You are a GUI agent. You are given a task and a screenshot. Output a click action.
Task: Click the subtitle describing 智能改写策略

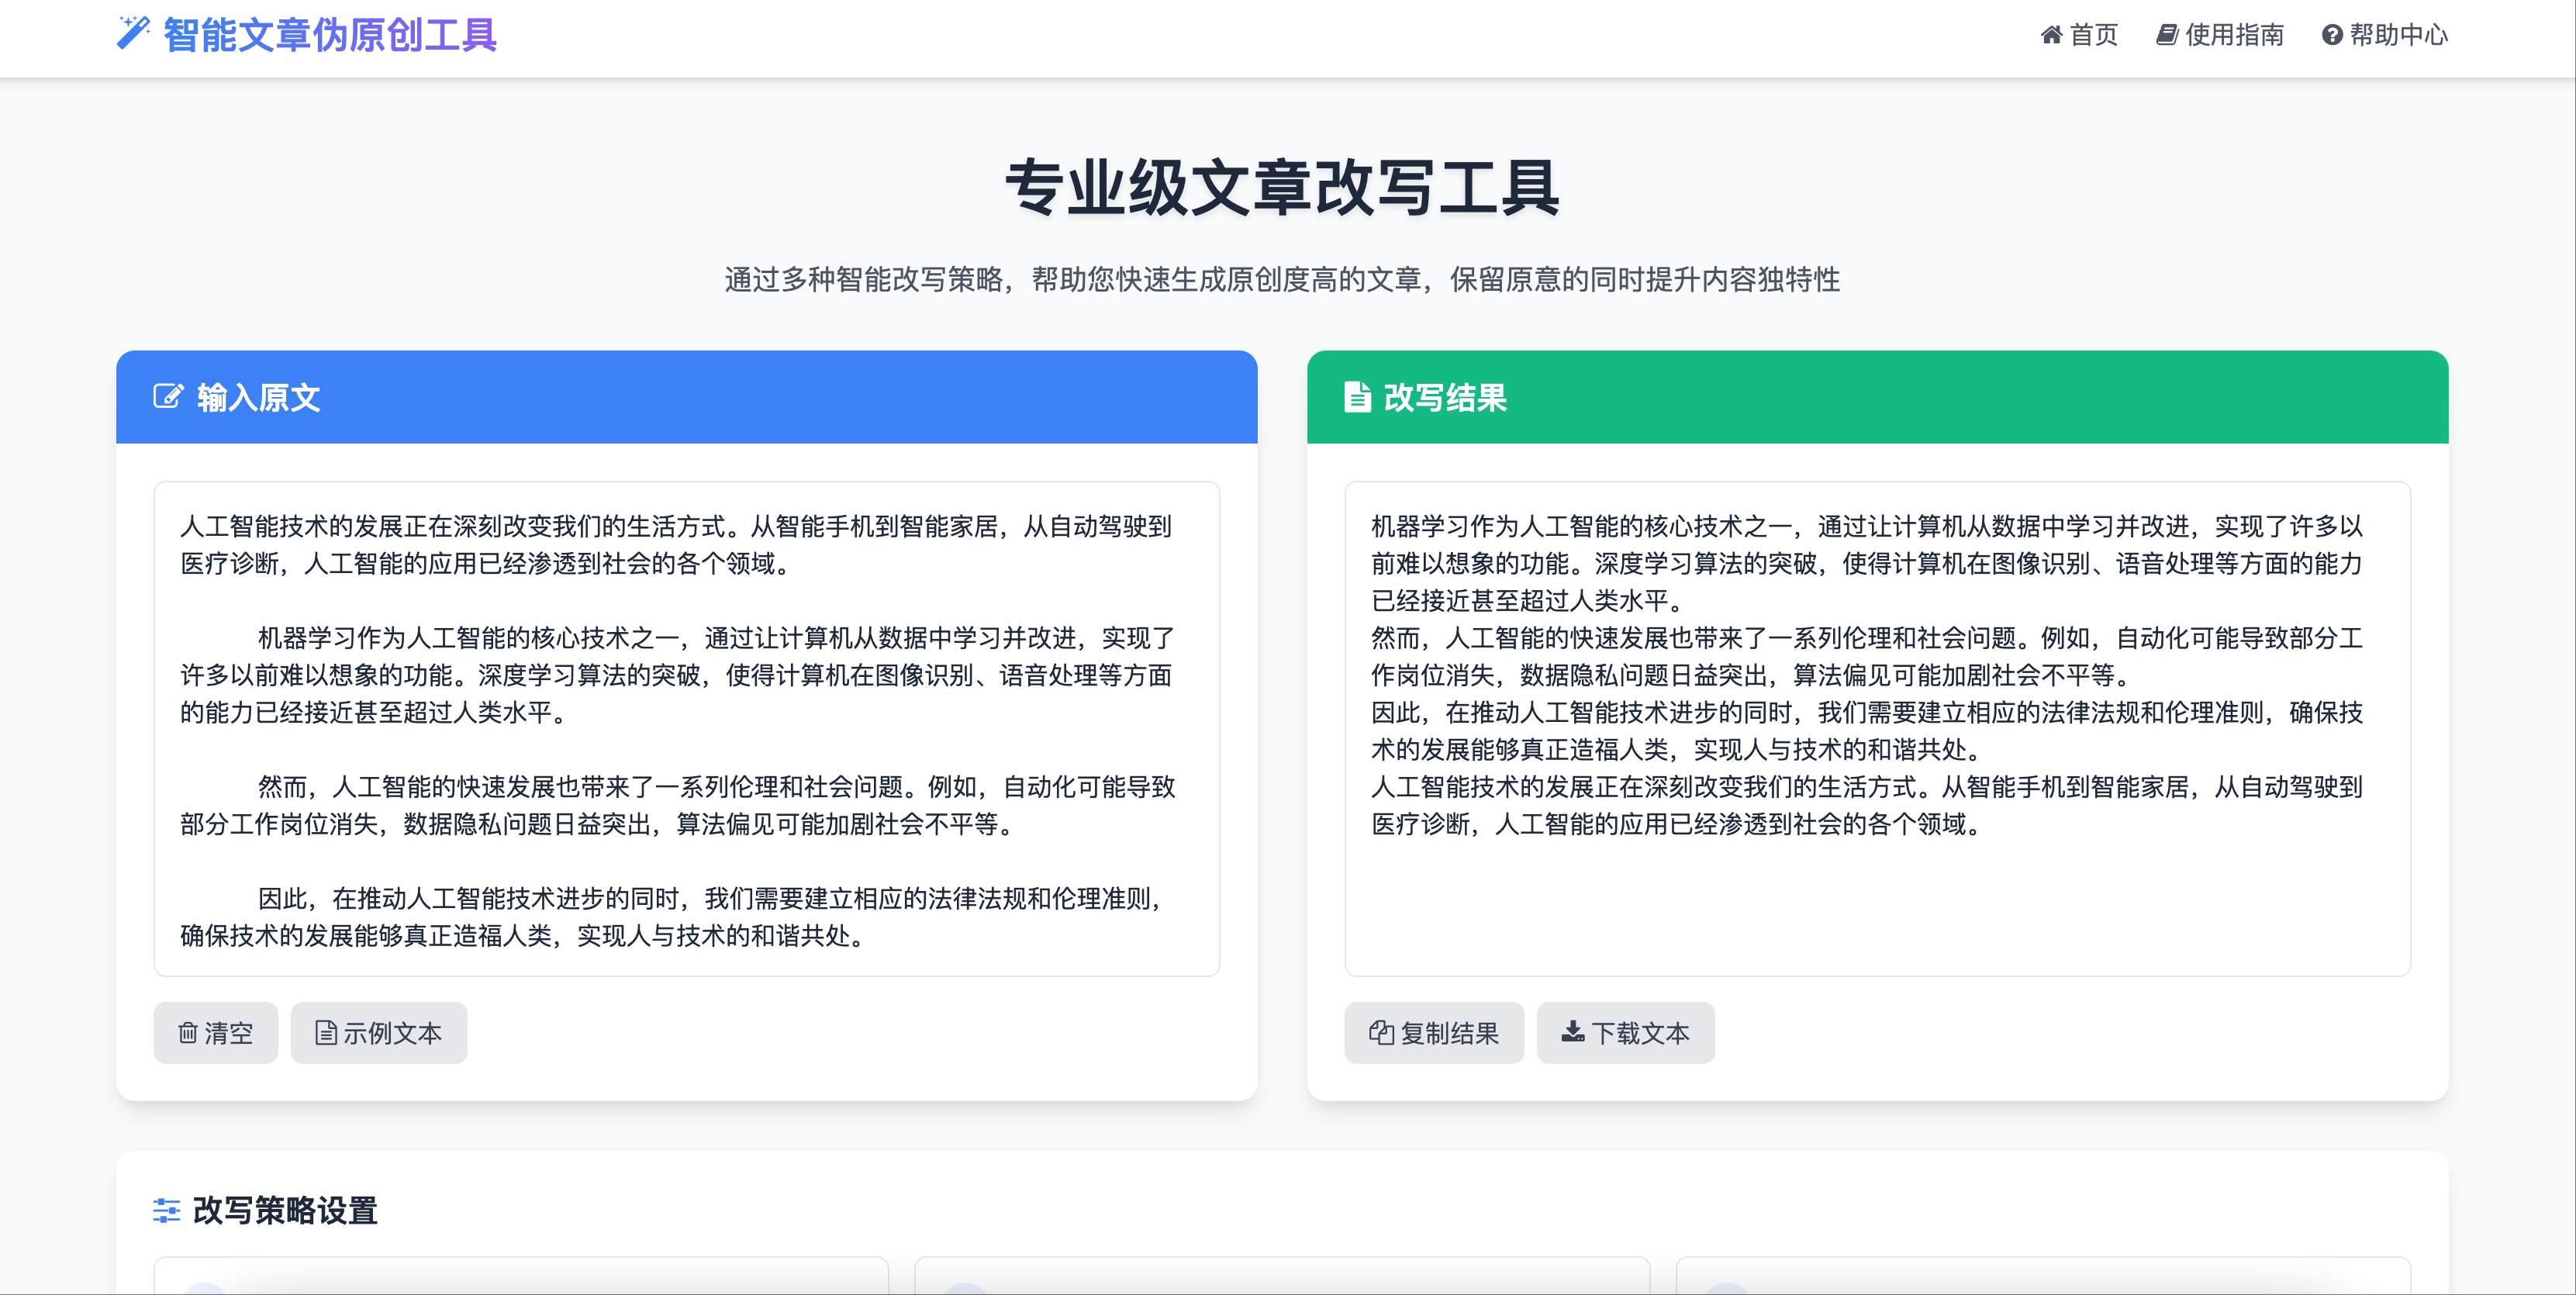coord(1281,279)
